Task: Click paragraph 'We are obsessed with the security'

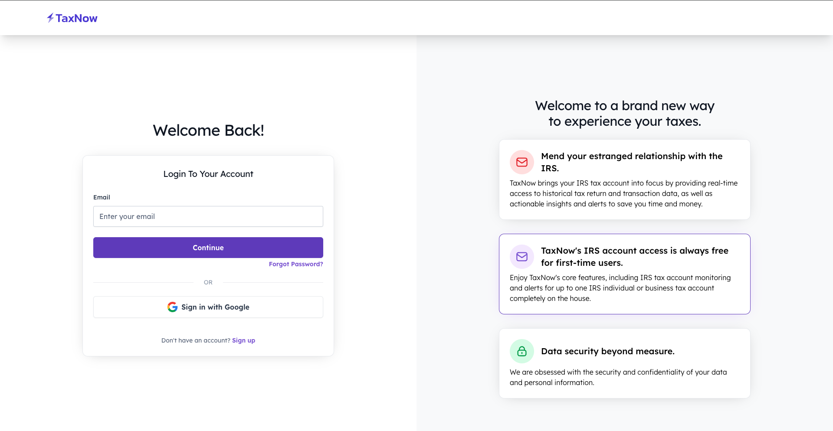Action: pos(618,377)
